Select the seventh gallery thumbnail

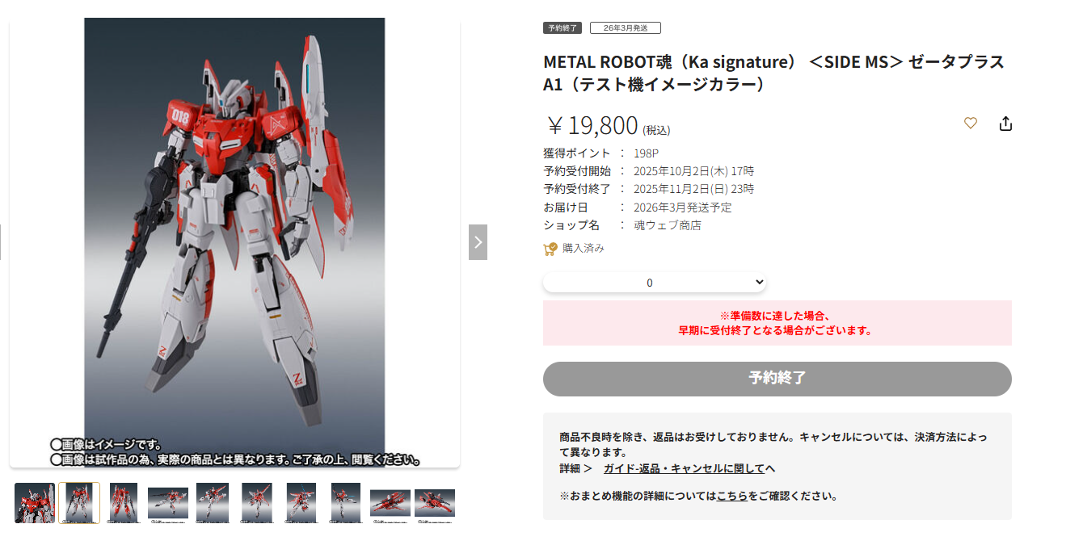[301, 503]
